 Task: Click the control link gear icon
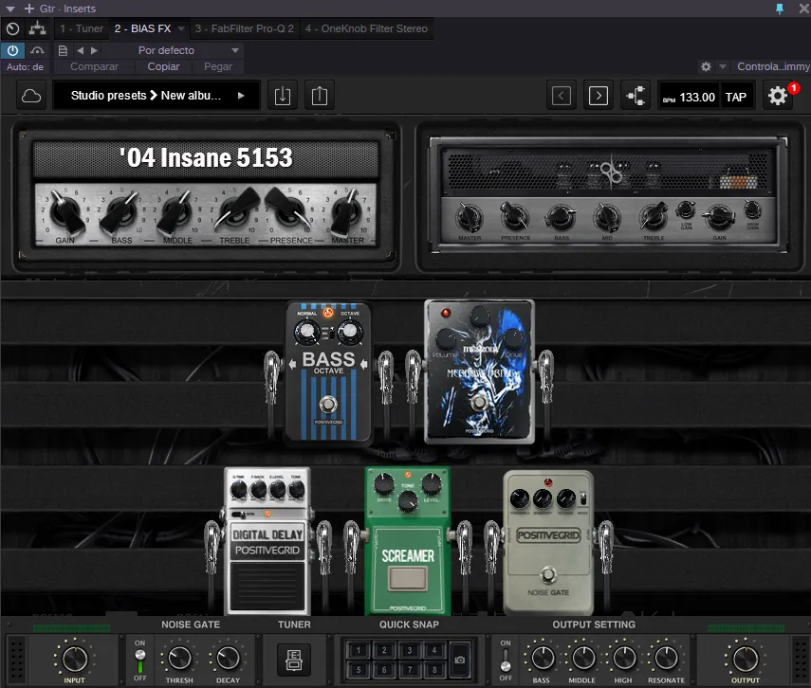(x=706, y=66)
